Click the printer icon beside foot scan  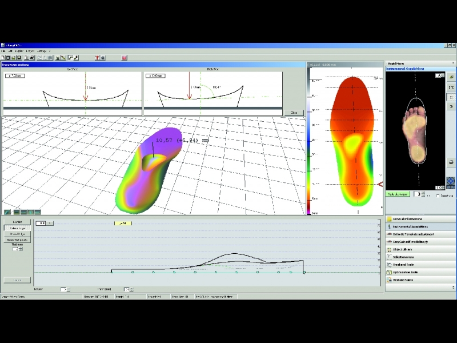coord(451,162)
